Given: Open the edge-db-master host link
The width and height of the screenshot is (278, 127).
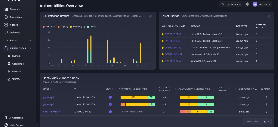Looking at the screenshot, I should (x=52, y=112).
